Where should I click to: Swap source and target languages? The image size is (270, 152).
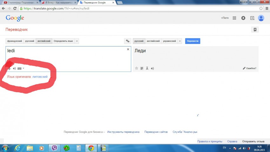pos(128,41)
